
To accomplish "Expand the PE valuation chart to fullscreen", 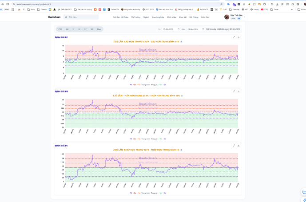I will point(234,37).
